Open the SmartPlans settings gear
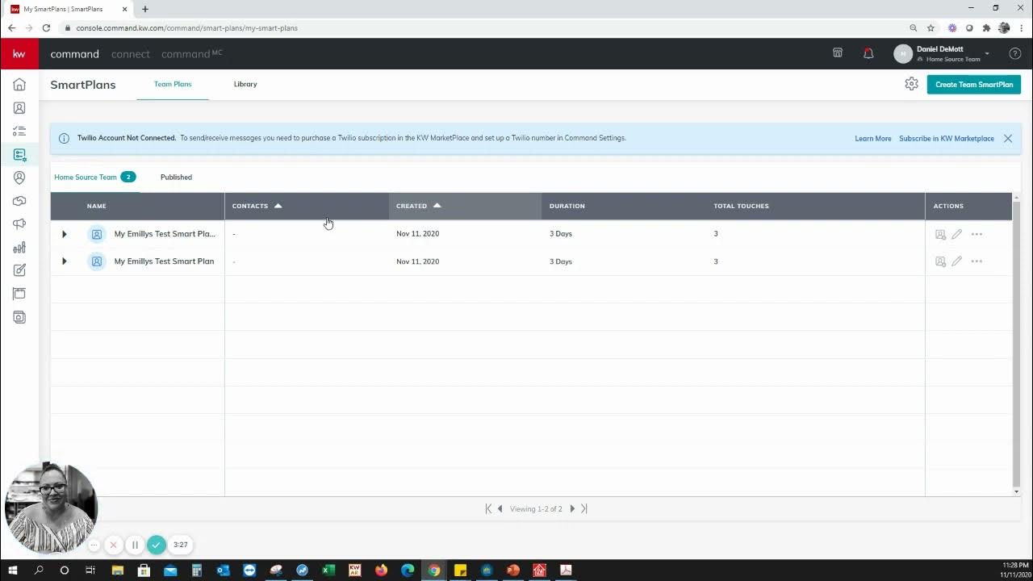Image resolution: width=1033 pixels, height=581 pixels. point(911,84)
